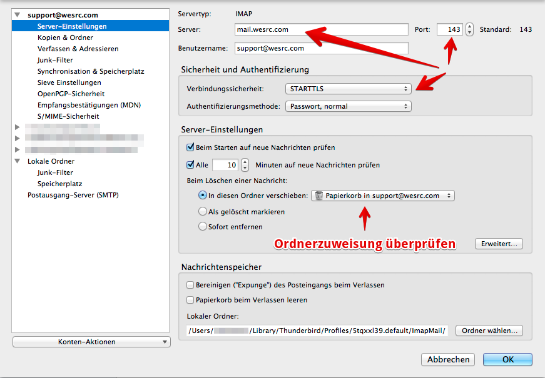The height and width of the screenshot is (378, 545).
Task: Open Speicherplatz under Lokale Ordner
Action: 60,184
